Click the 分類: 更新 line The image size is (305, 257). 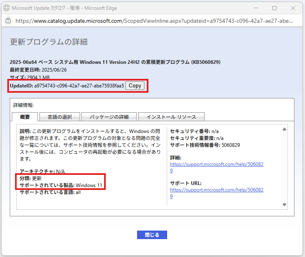[x=30, y=179]
